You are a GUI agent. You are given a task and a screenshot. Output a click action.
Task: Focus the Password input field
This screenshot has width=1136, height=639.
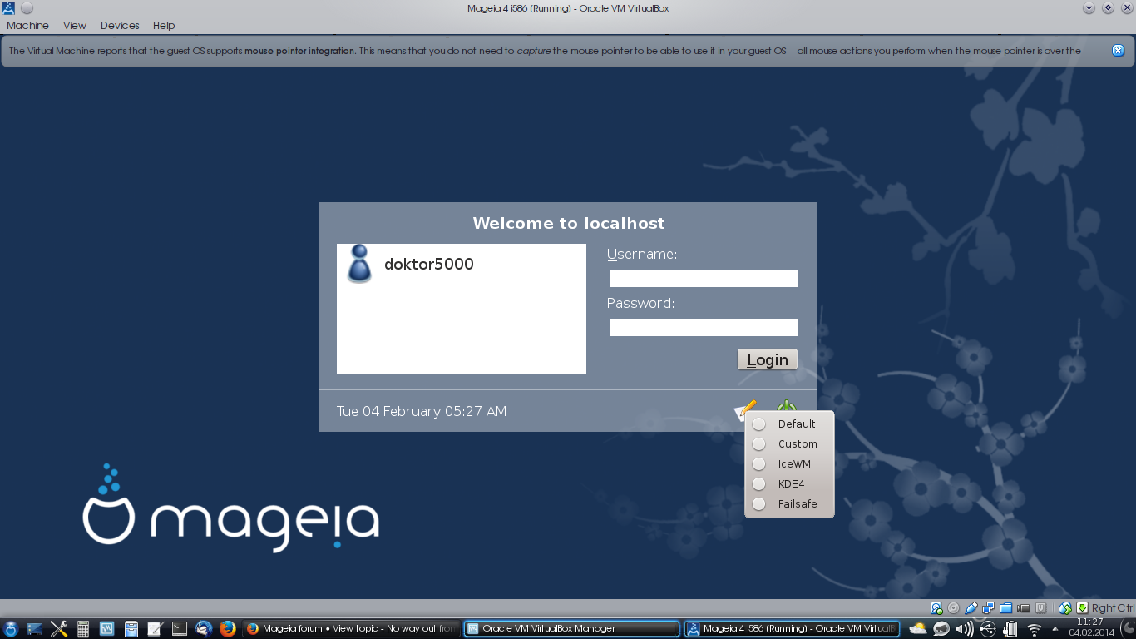pyautogui.click(x=704, y=328)
